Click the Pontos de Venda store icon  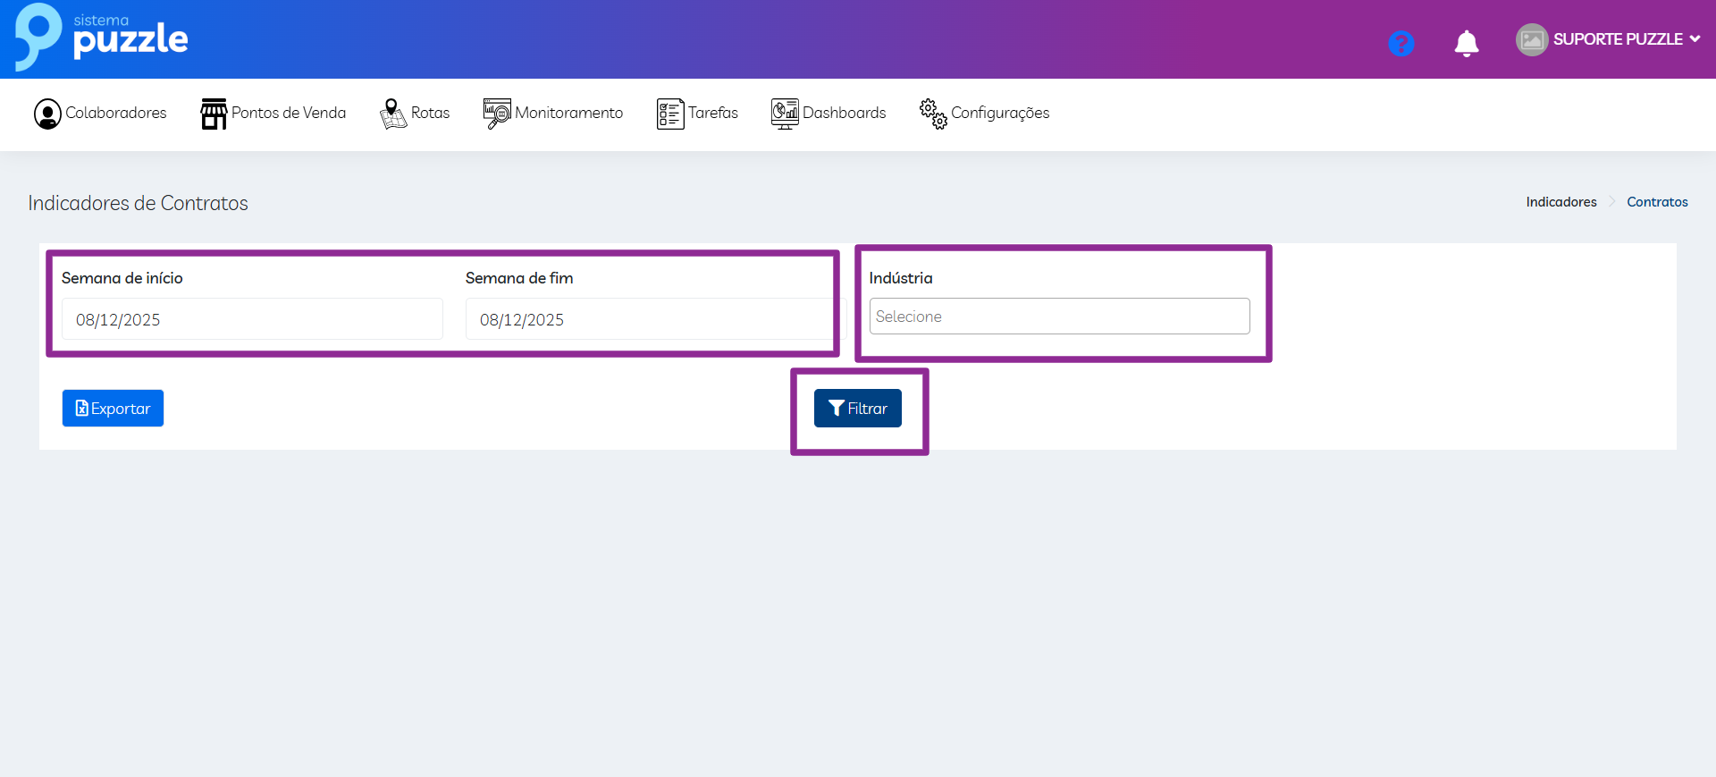coord(214,114)
